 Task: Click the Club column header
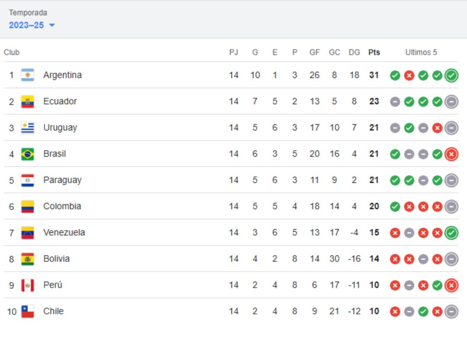point(12,52)
